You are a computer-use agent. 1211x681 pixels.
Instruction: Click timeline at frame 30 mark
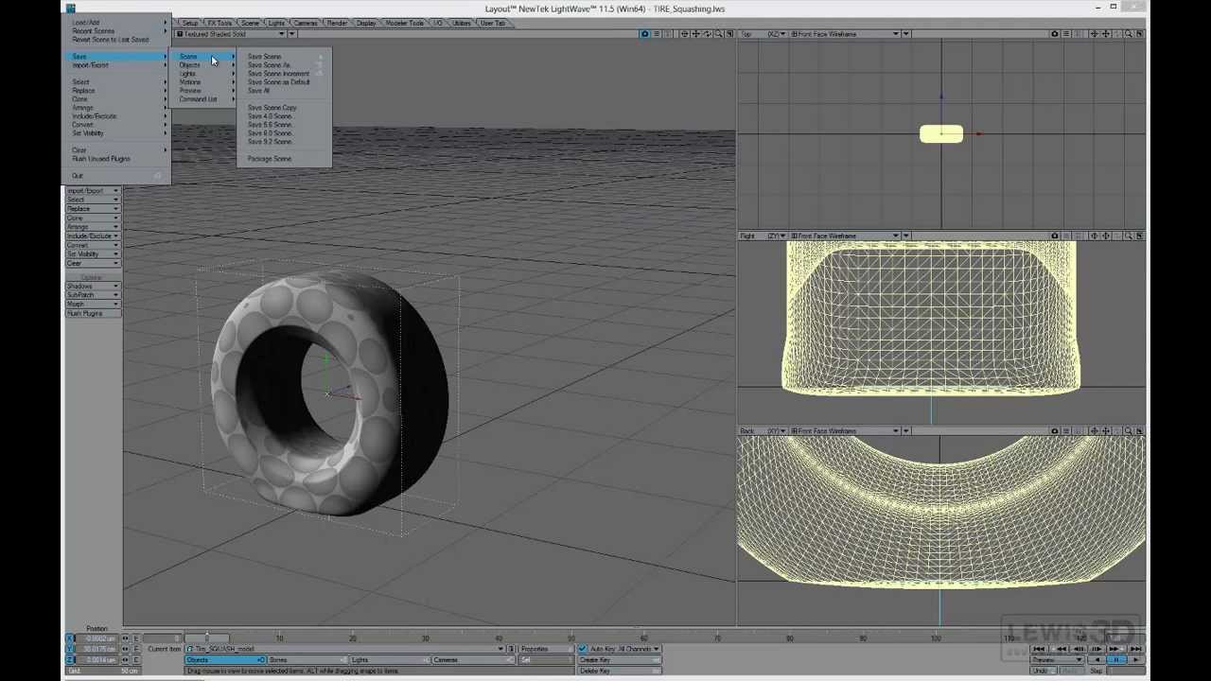pos(426,637)
